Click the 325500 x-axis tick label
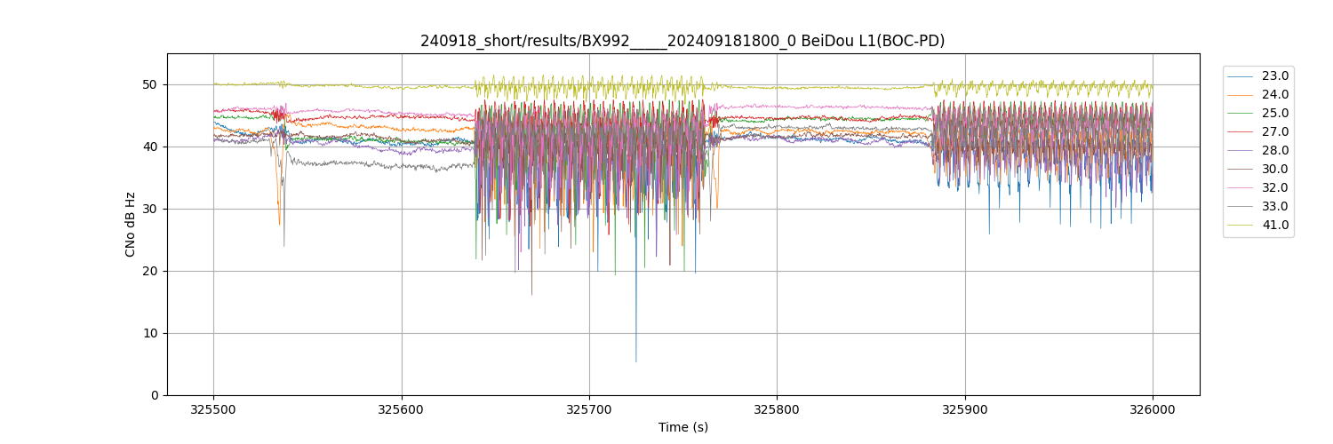 coord(213,409)
